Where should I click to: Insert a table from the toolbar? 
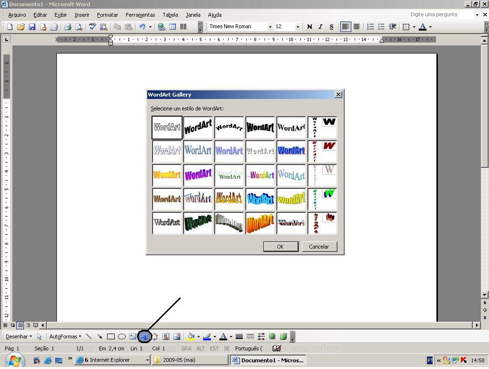point(173,27)
